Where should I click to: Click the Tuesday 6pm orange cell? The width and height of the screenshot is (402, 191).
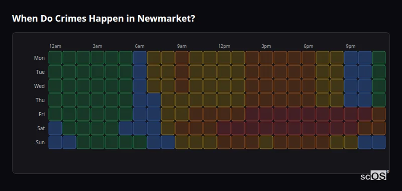[x=308, y=72]
